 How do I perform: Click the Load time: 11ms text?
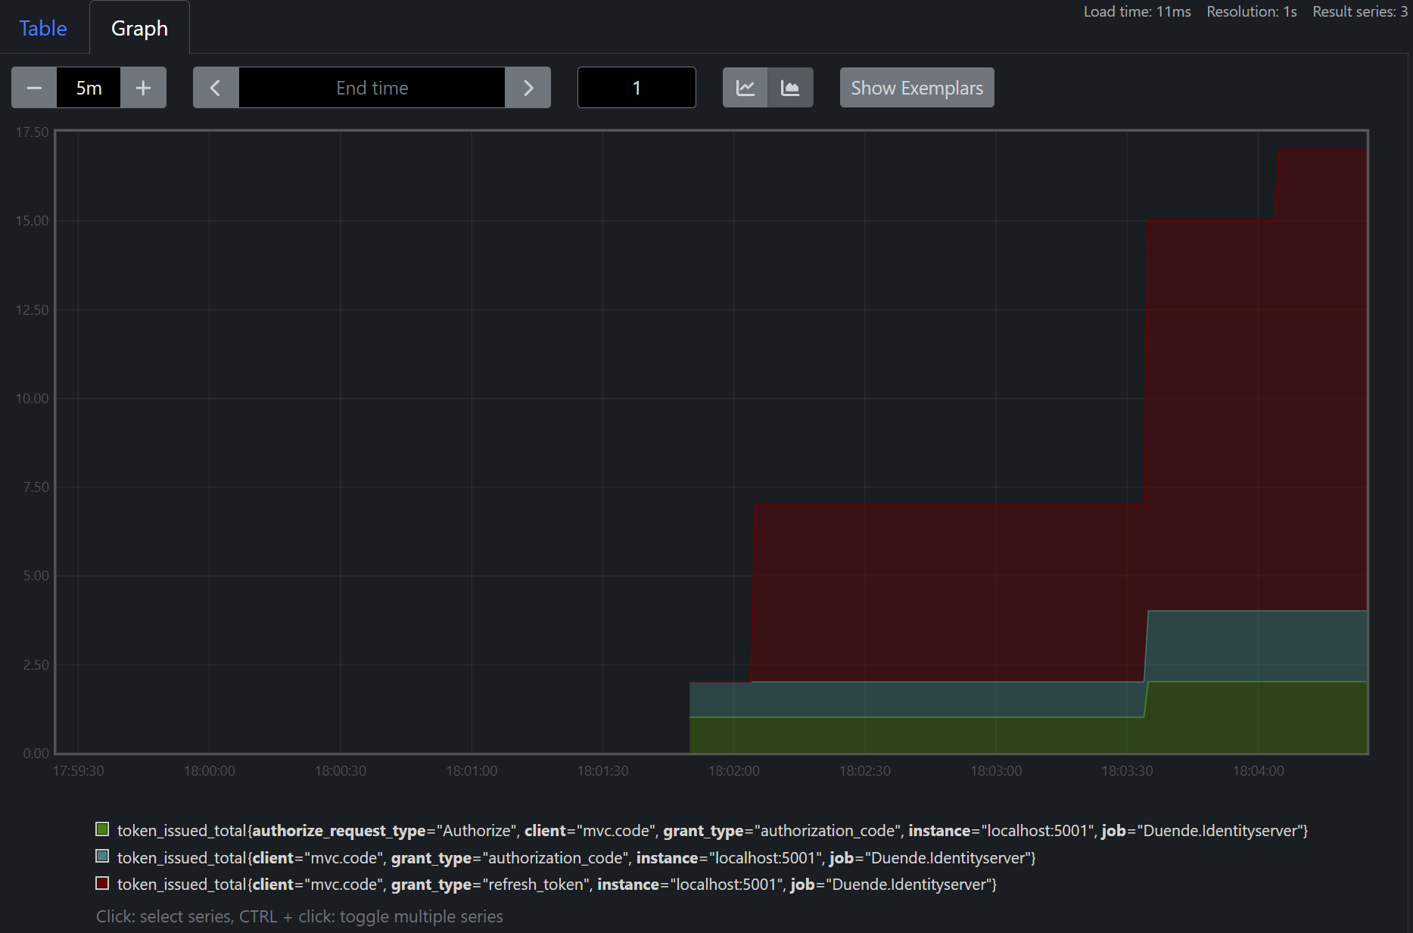[1137, 12]
